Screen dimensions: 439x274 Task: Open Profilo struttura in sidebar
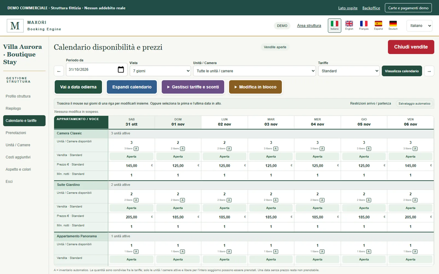(x=18, y=96)
